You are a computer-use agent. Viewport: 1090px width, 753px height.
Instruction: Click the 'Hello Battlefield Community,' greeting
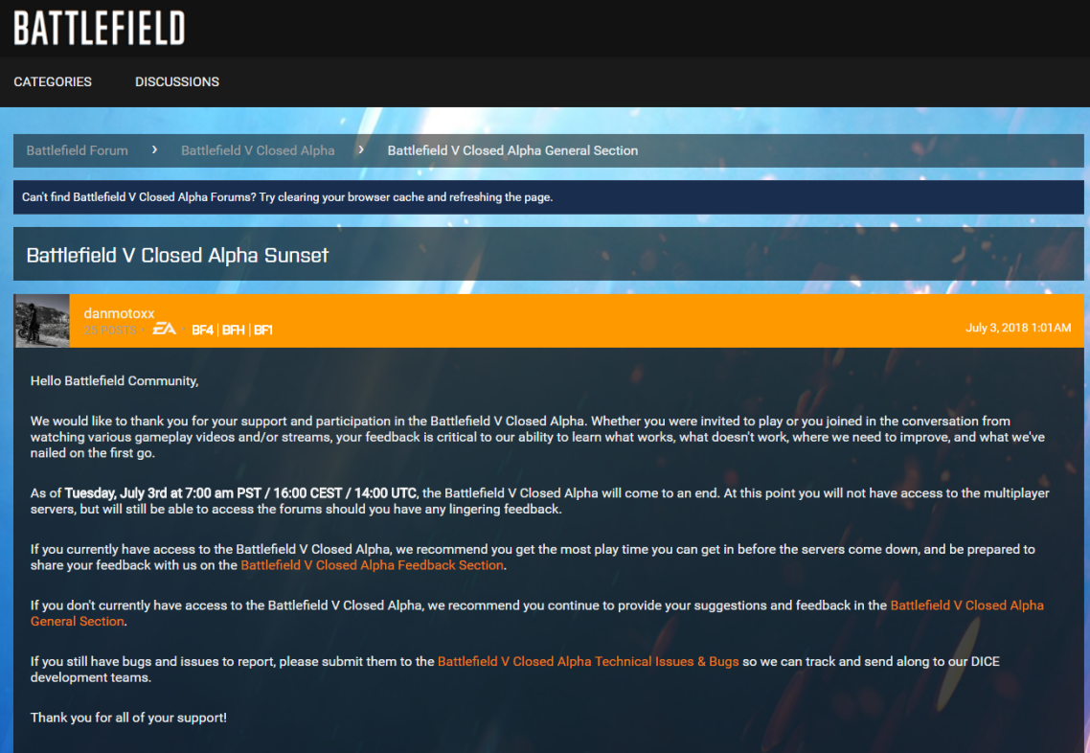pyautogui.click(x=115, y=381)
